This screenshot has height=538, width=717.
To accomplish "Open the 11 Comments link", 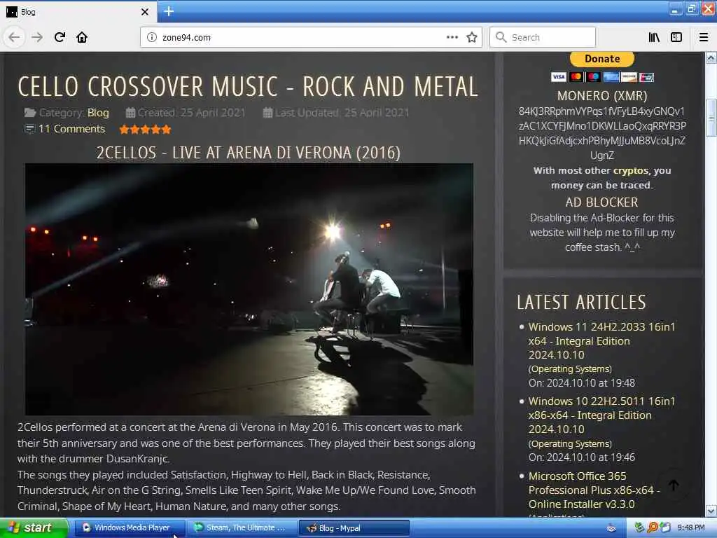I will [x=72, y=129].
